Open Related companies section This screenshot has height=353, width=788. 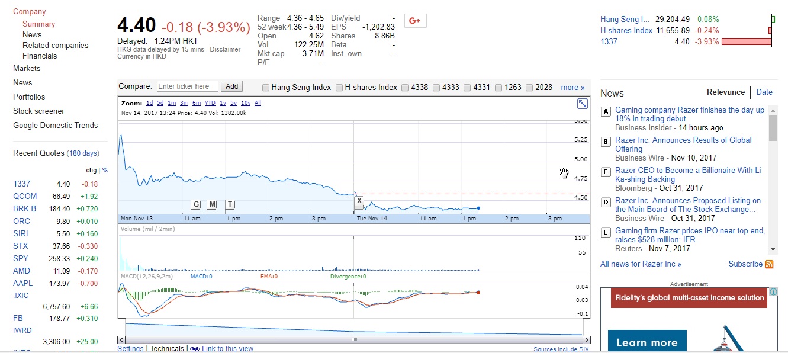coord(55,45)
